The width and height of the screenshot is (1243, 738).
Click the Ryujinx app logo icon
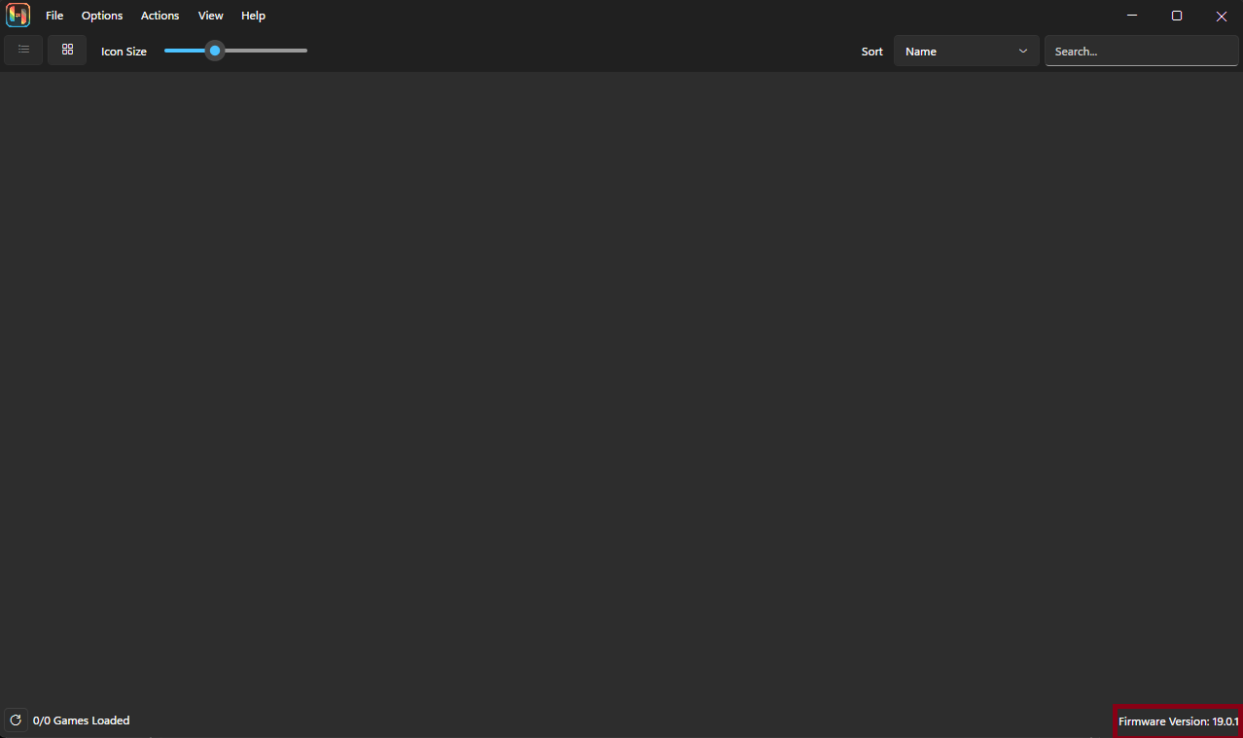coord(18,16)
